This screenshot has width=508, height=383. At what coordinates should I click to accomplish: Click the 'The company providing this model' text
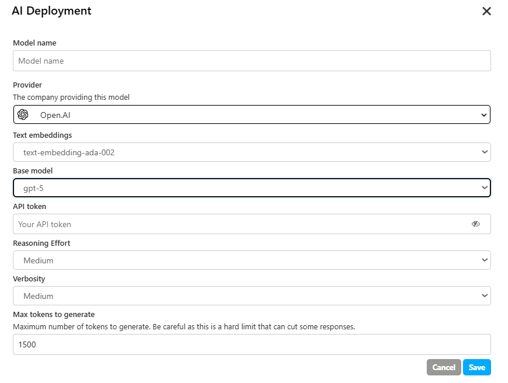pyautogui.click(x=71, y=98)
